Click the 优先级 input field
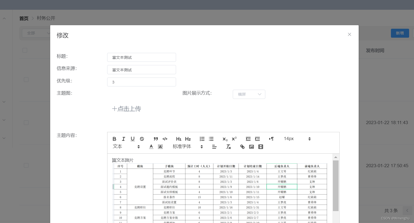Image resolution: width=414 pixels, height=223 pixels. 142,82
